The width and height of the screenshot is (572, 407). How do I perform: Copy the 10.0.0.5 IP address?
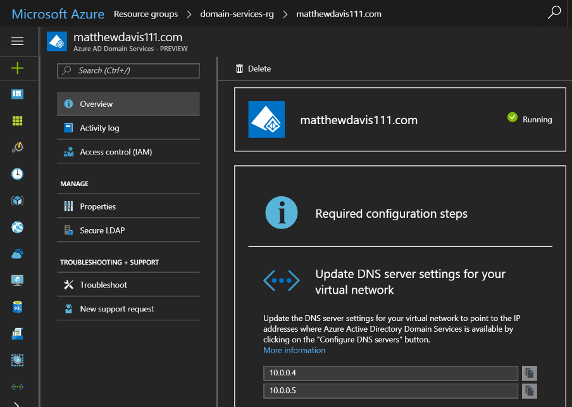530,391
